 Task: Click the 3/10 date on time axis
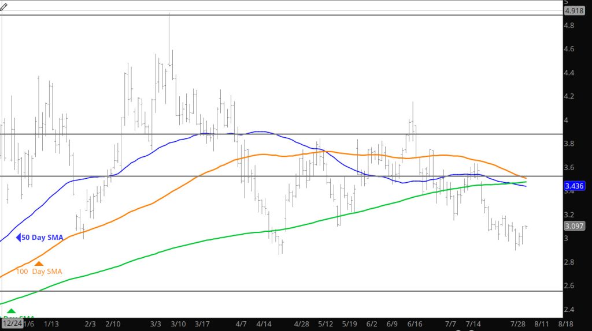point(178,324)
